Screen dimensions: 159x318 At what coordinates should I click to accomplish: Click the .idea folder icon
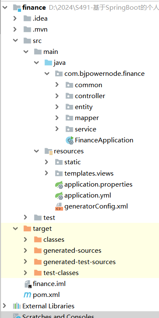point(27,19)
